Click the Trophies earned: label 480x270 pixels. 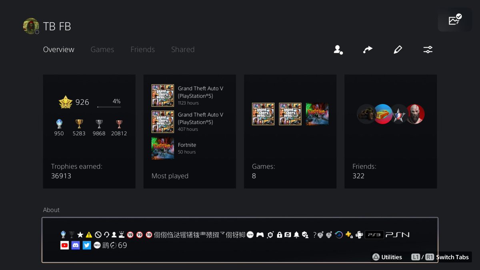pos(77,166)
